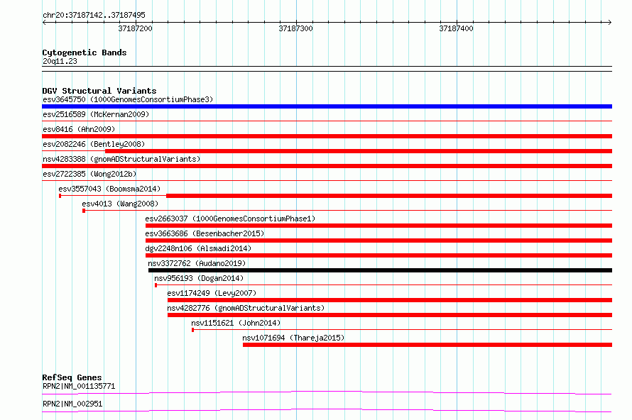Click variant label esv2663037 (1000GenomesConsortiumPhase1)

point(230,219)
